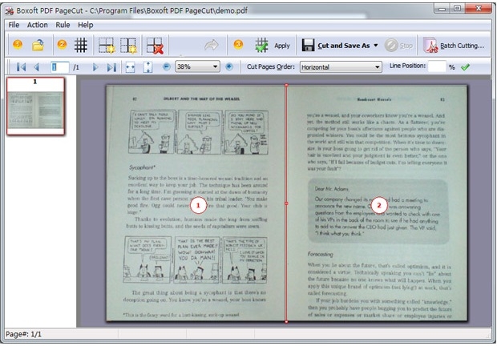Screen dimensions: 497x346
Task: Click Cut and Save As
Action: coord(344,46)
